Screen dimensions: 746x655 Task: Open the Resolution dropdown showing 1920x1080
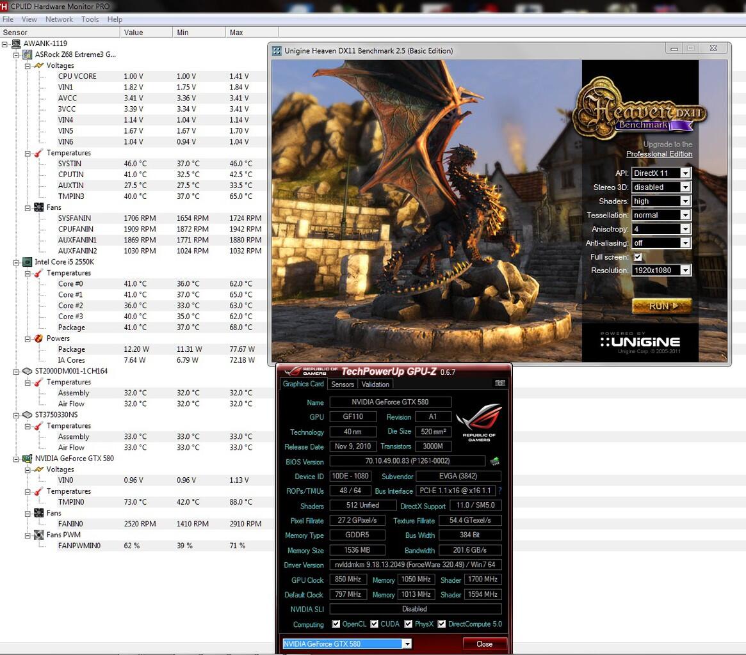(x=661, y=270)
